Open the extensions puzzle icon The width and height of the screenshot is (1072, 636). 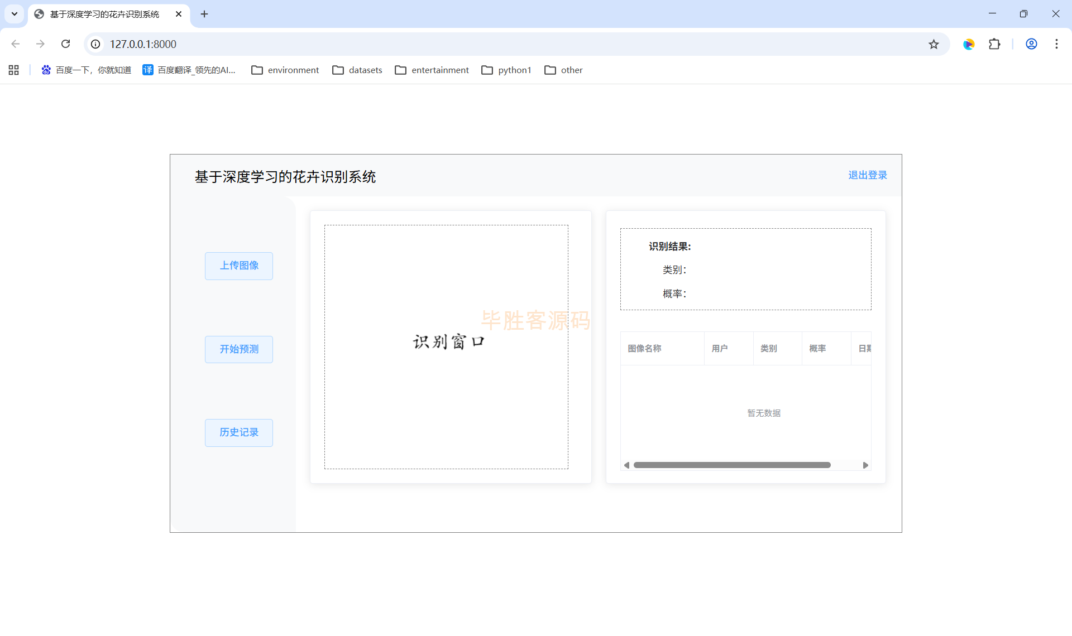click(x=994, y=44)
